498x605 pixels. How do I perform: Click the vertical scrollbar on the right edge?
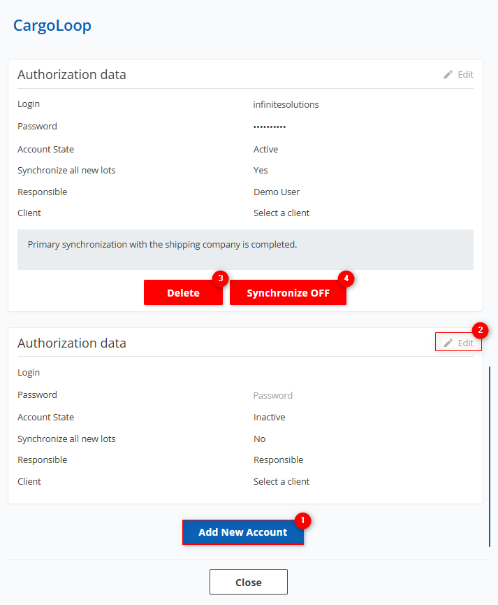point(490,457)
